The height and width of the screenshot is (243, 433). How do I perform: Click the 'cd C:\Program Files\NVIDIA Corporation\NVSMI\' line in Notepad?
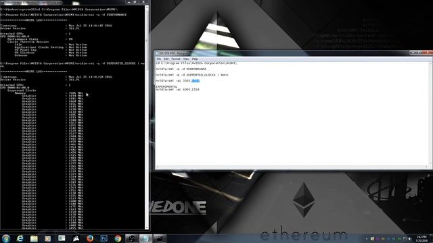click(196, 63)
